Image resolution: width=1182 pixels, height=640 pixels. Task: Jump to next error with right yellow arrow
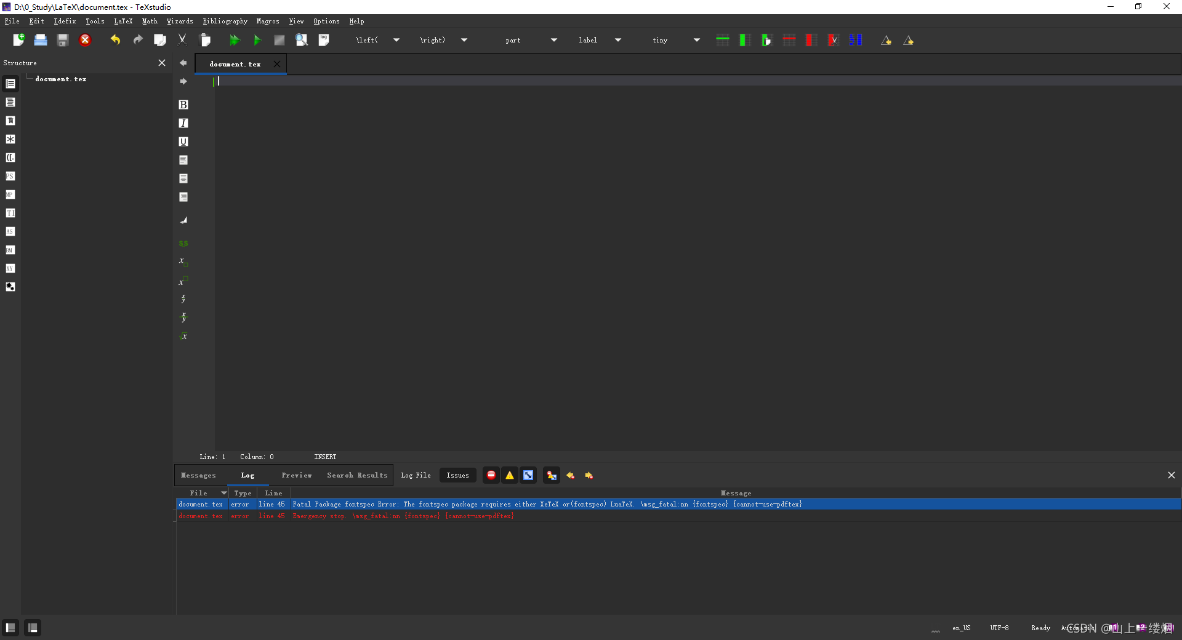coord(589,475)
